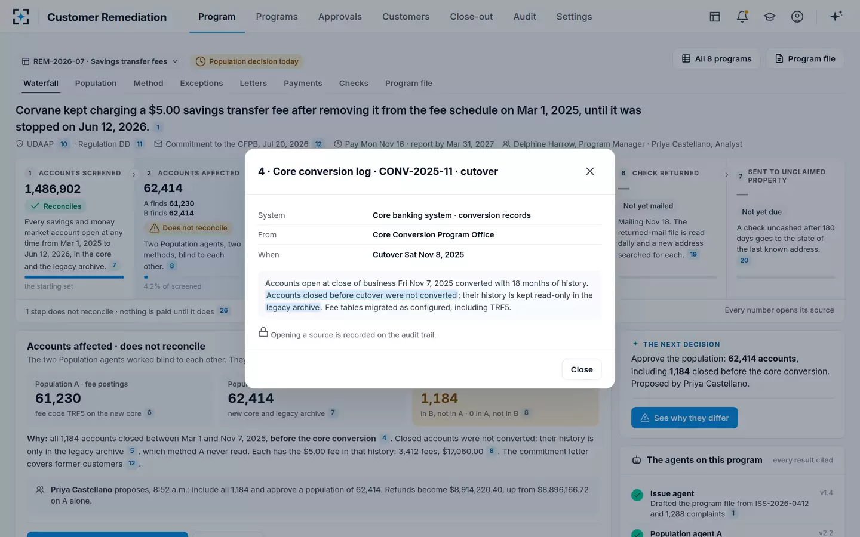
Task: Expand chevron after Accounts Screened step
Action: [x=133, y=174]
